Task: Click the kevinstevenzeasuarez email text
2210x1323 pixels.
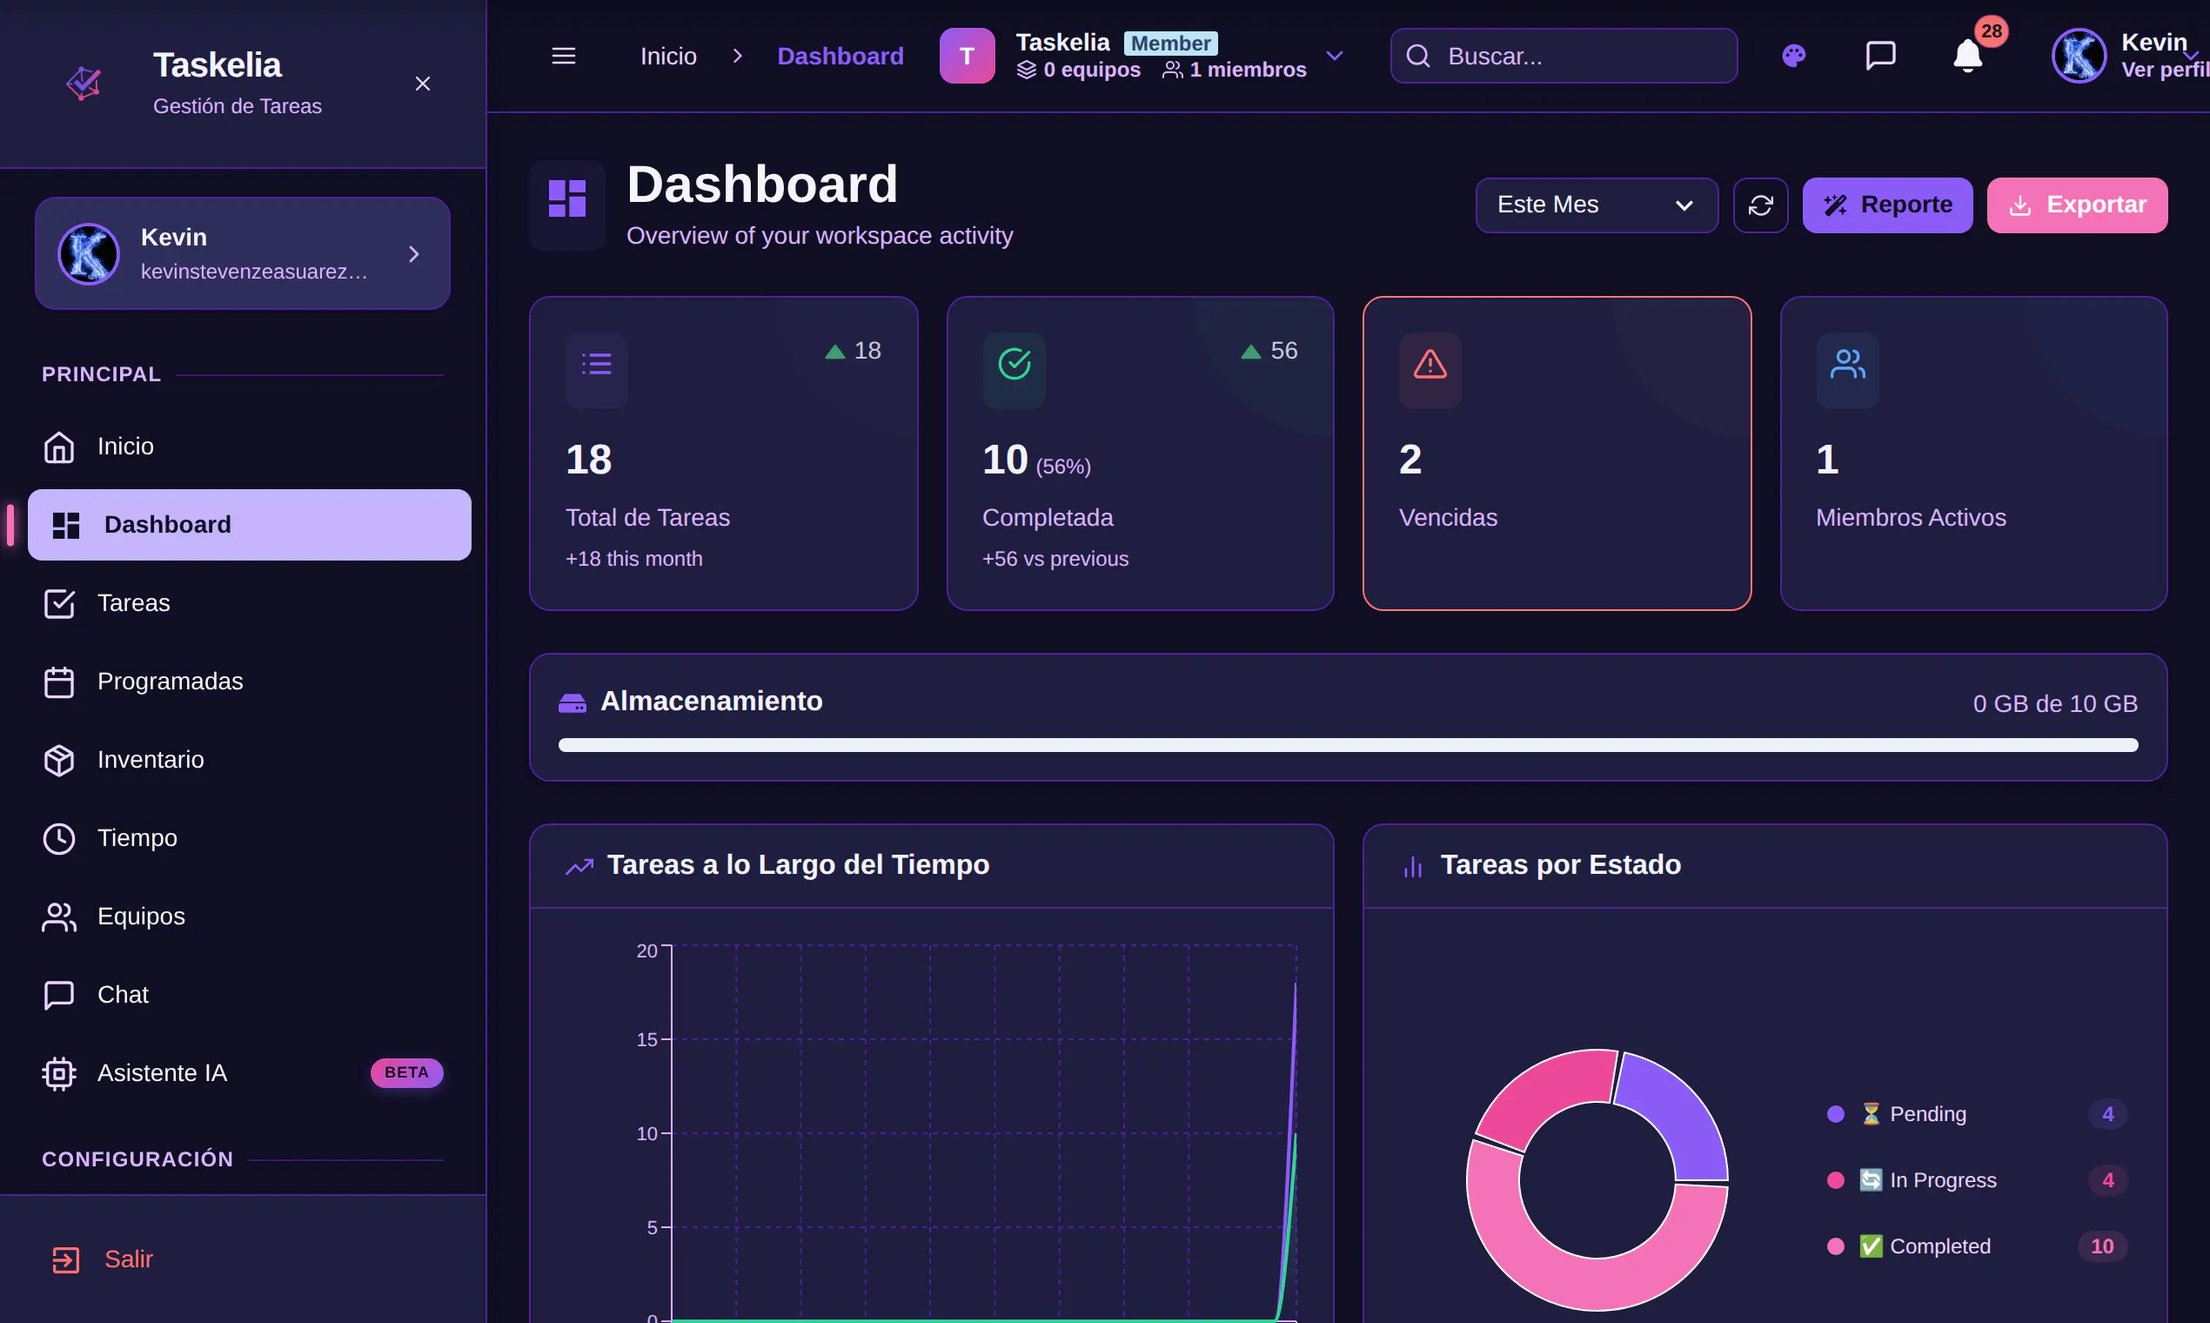Action: click(x=254, y=272)
